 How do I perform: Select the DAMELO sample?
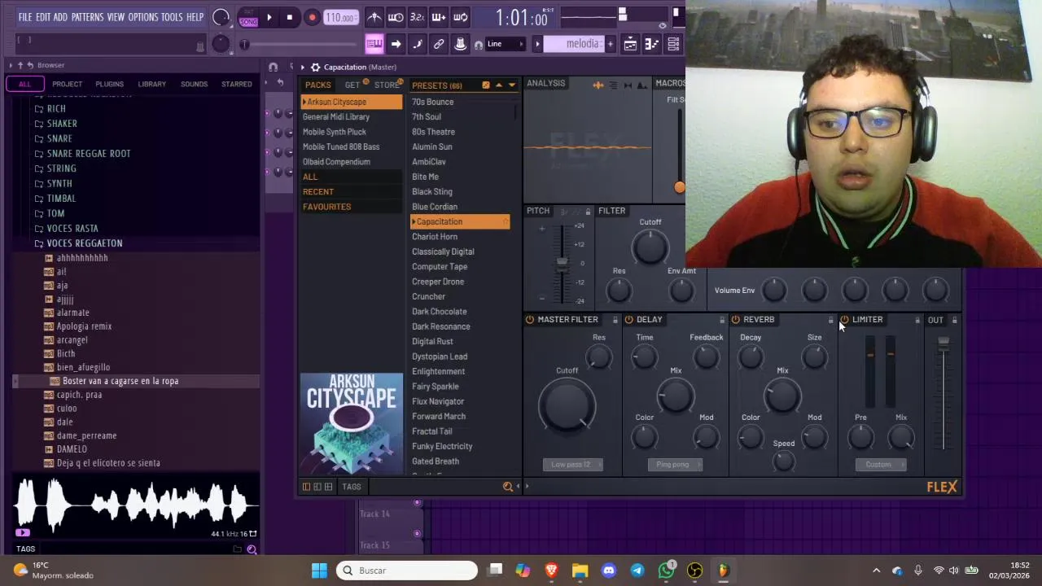[x=72, y=449]
